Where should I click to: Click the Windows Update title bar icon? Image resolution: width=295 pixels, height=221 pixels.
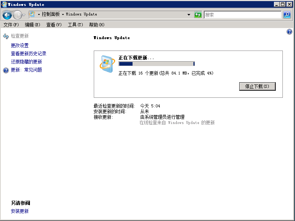point(4,4)
